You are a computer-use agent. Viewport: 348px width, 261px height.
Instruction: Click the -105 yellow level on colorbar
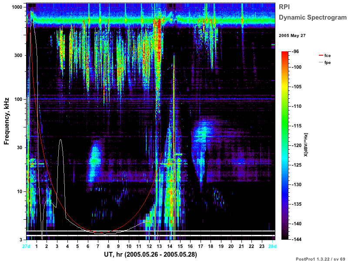point(296,87)
